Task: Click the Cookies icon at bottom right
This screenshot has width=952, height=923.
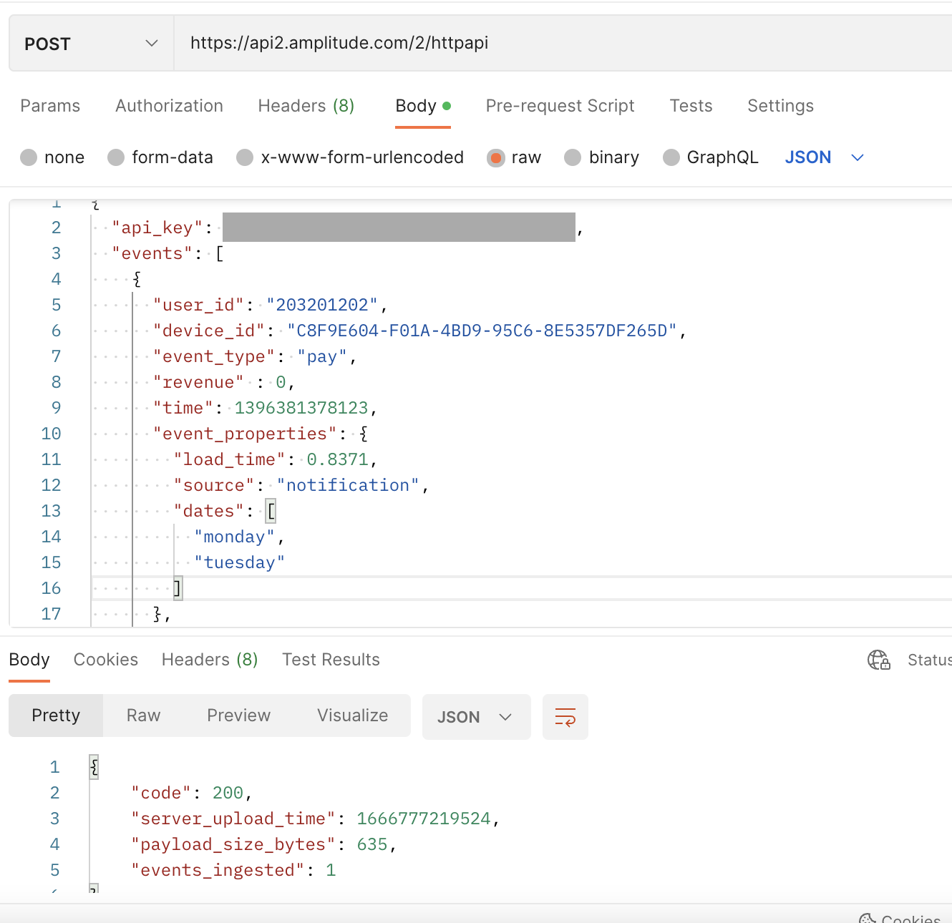Action: (x=868, y=918)
